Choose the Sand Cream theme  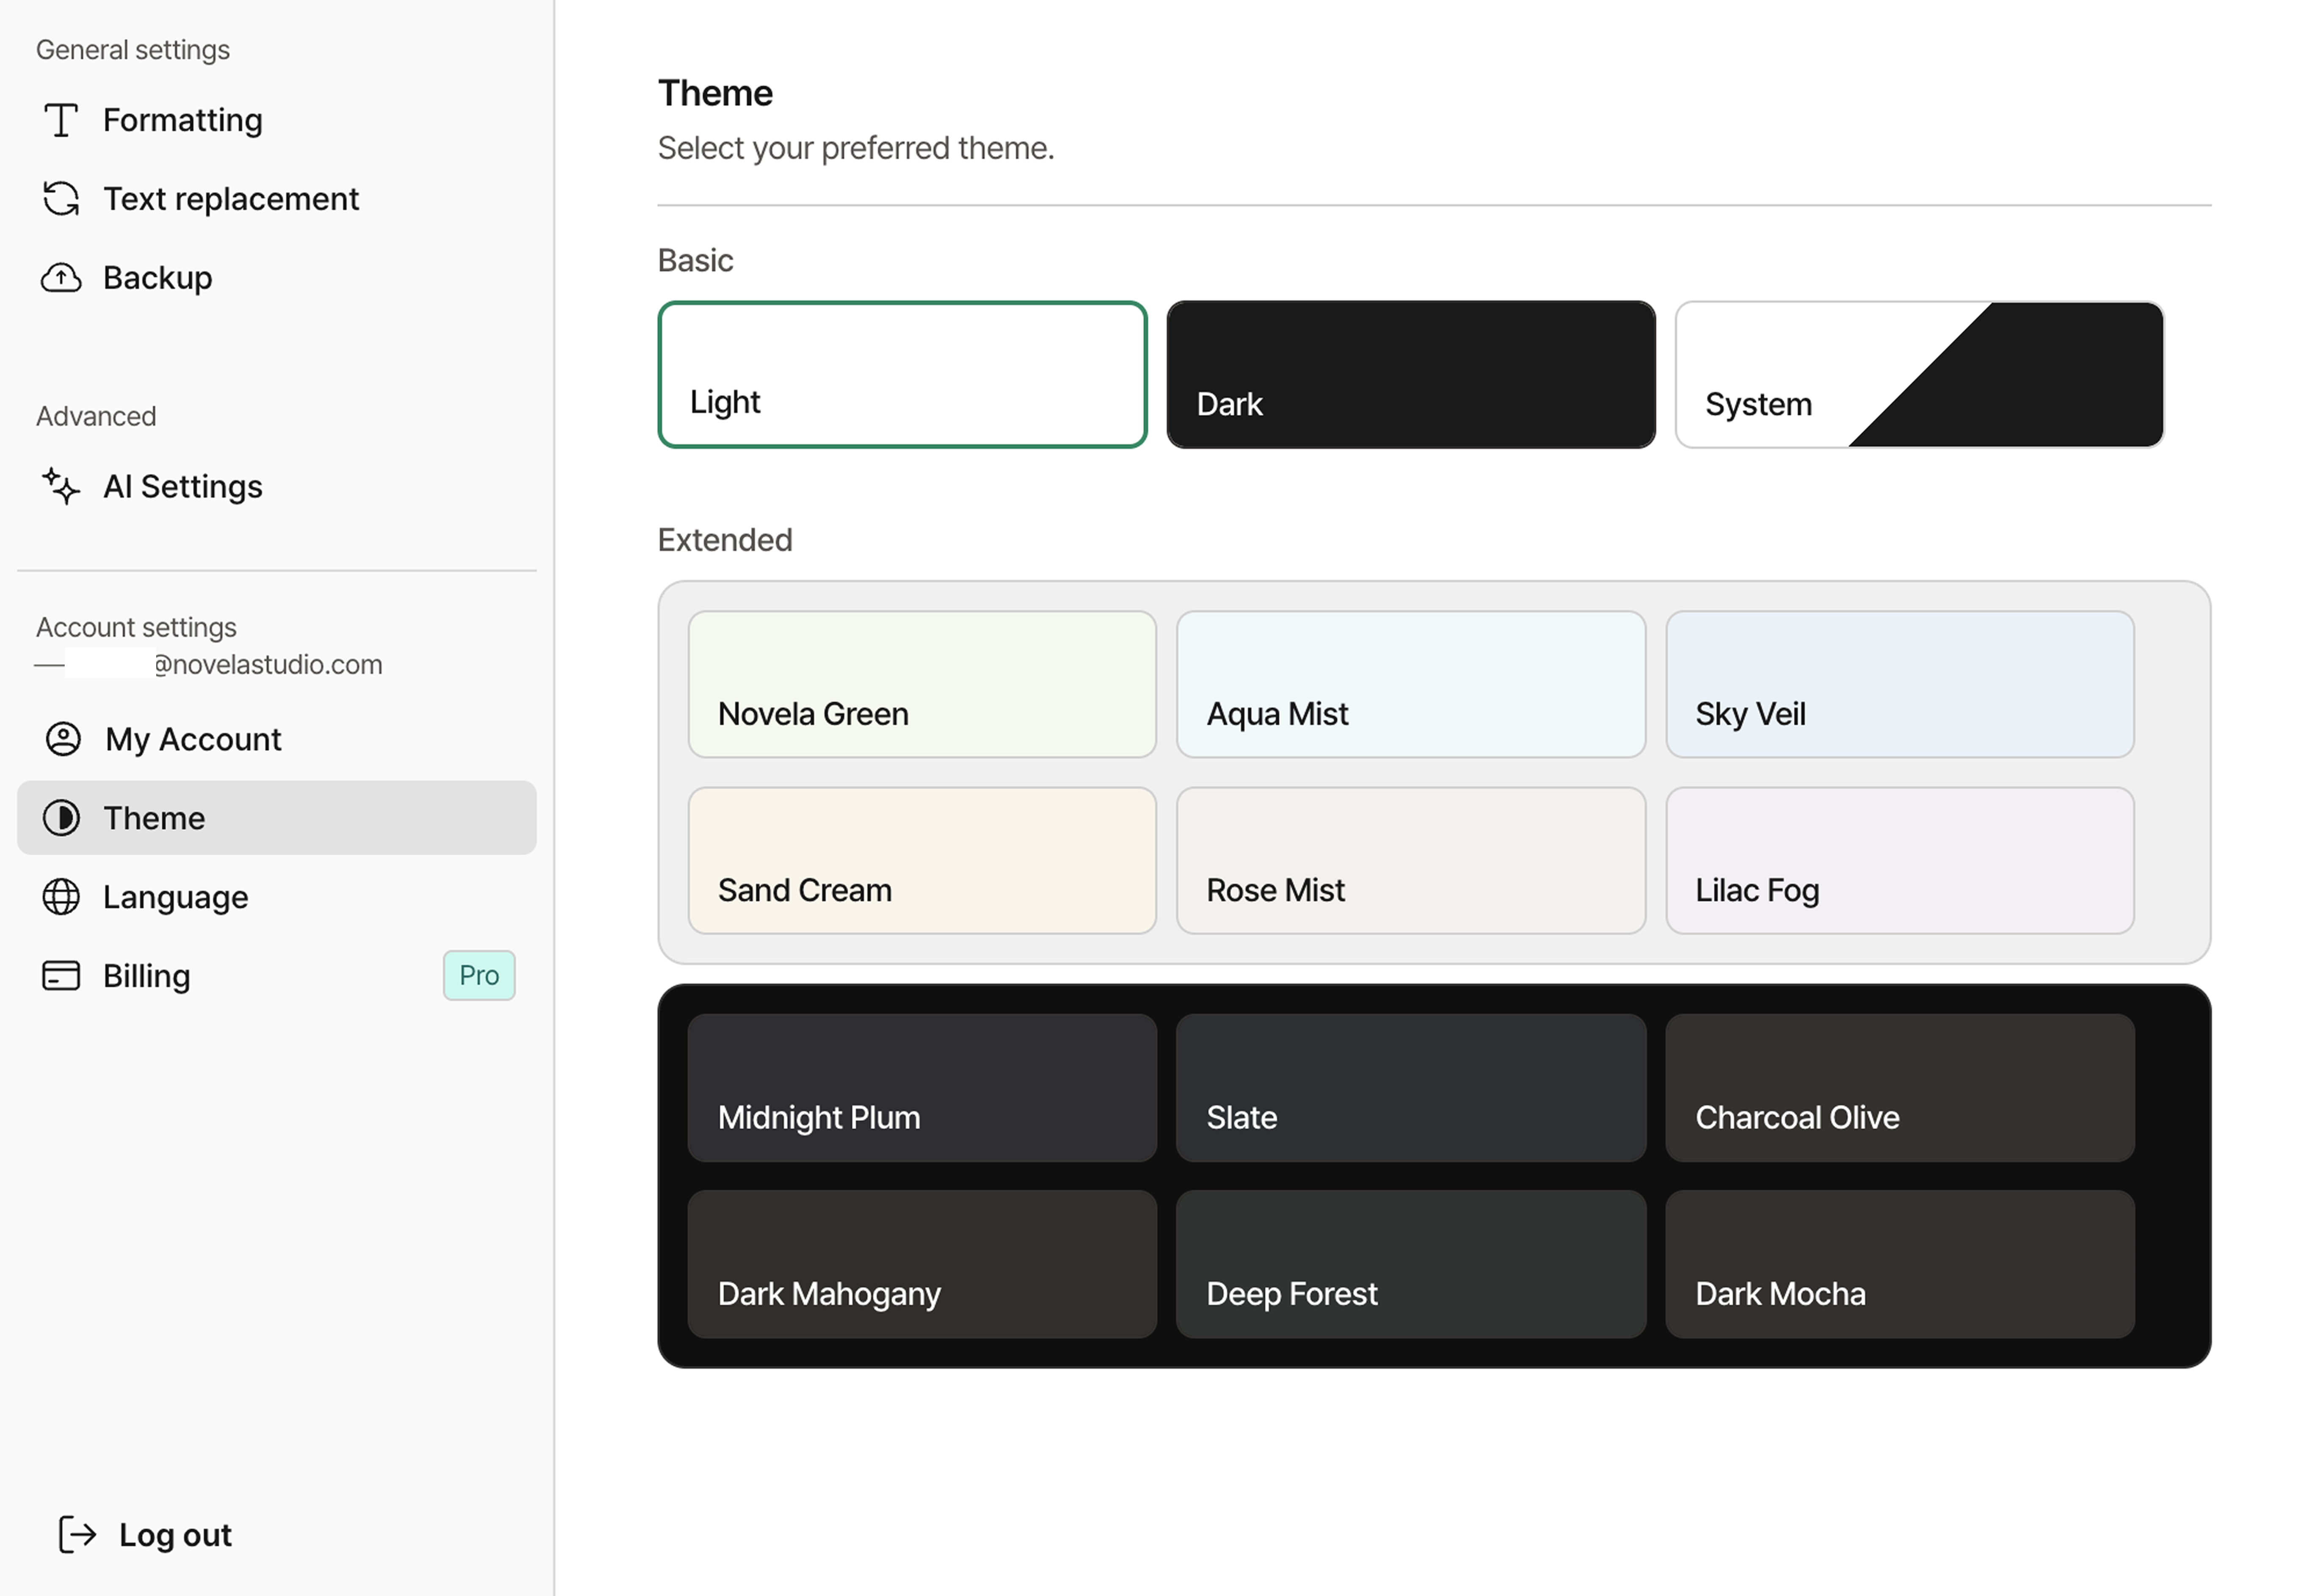[922, 860]
